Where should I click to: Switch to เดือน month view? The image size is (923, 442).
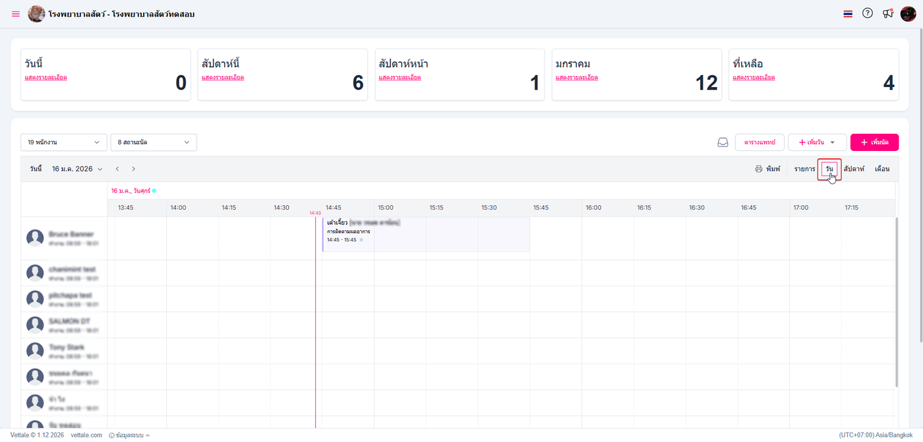coord(882,169)
